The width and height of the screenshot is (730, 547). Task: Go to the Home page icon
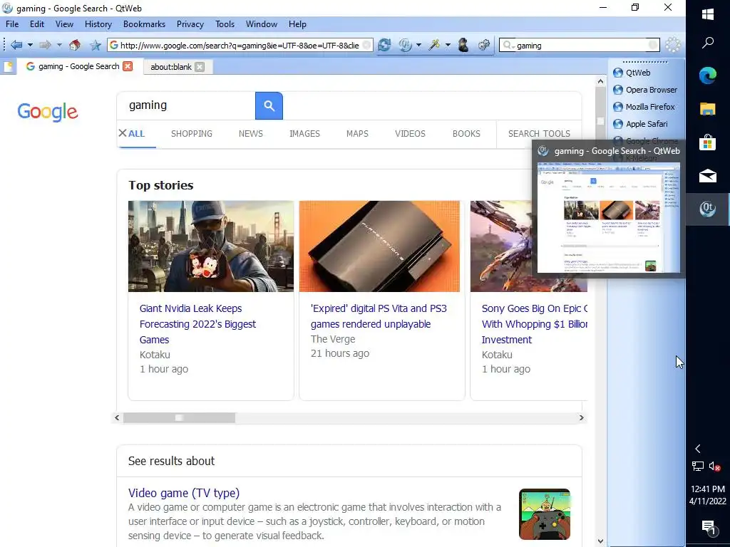pos(74,45)
